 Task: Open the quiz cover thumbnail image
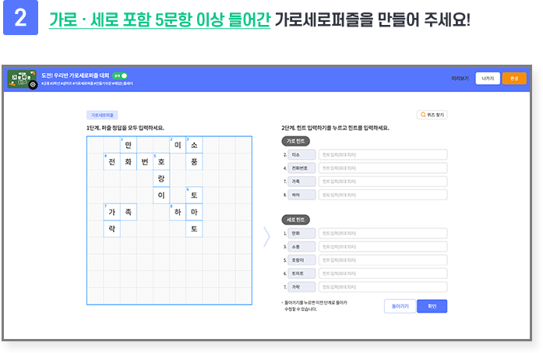point(22,79)
